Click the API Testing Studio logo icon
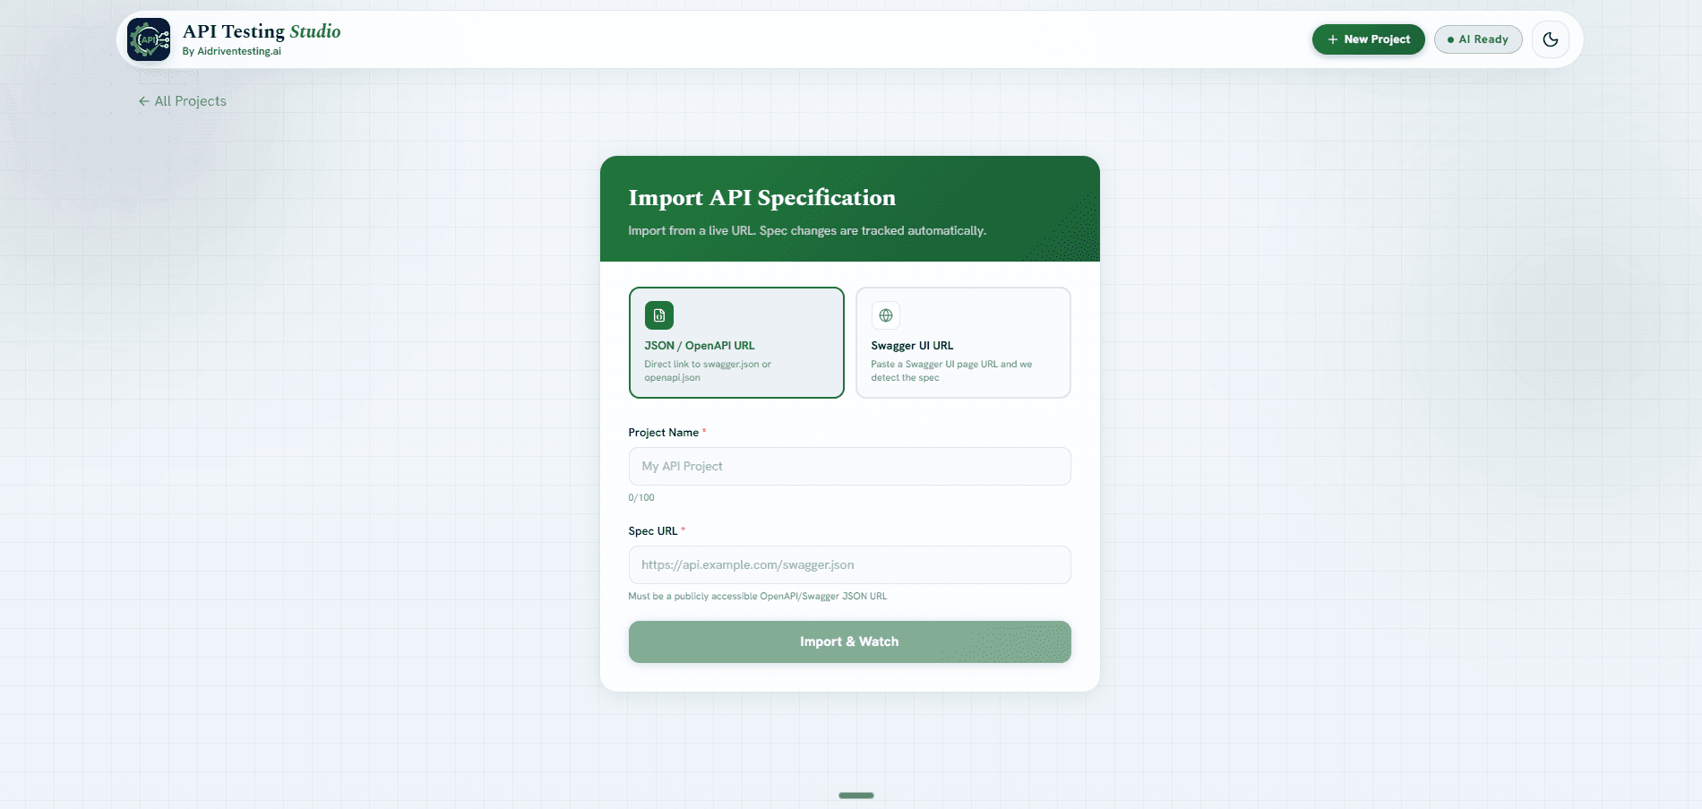 pyautogui.click(x=149, y=39)
